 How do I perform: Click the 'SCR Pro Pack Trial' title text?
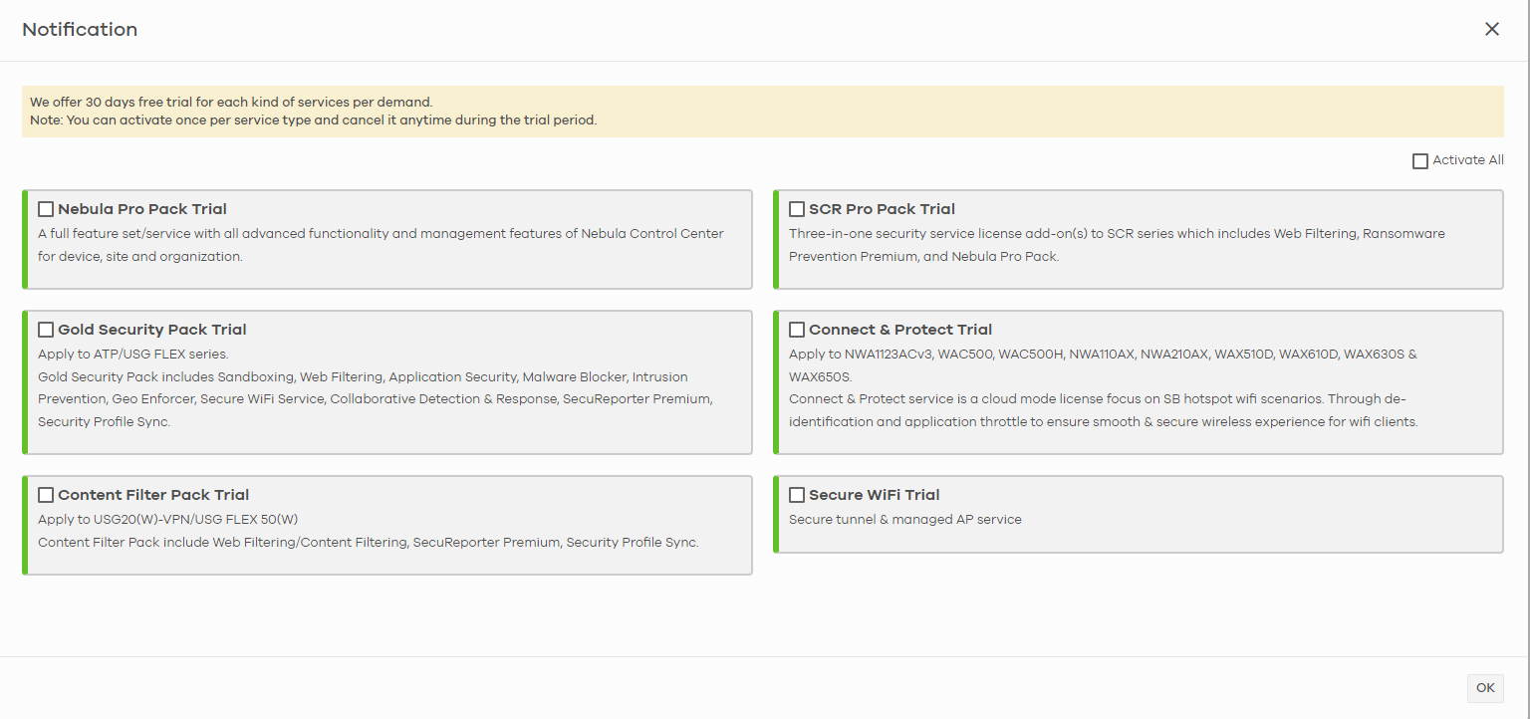click(882, 209)
